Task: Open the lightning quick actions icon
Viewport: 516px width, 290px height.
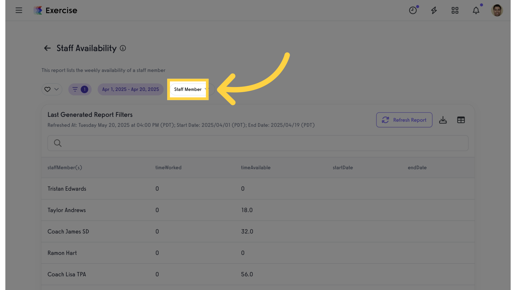Action: (434, 10)
